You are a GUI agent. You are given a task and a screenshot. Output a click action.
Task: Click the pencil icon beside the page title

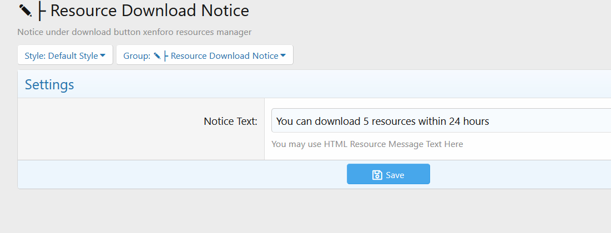point(25,10)
